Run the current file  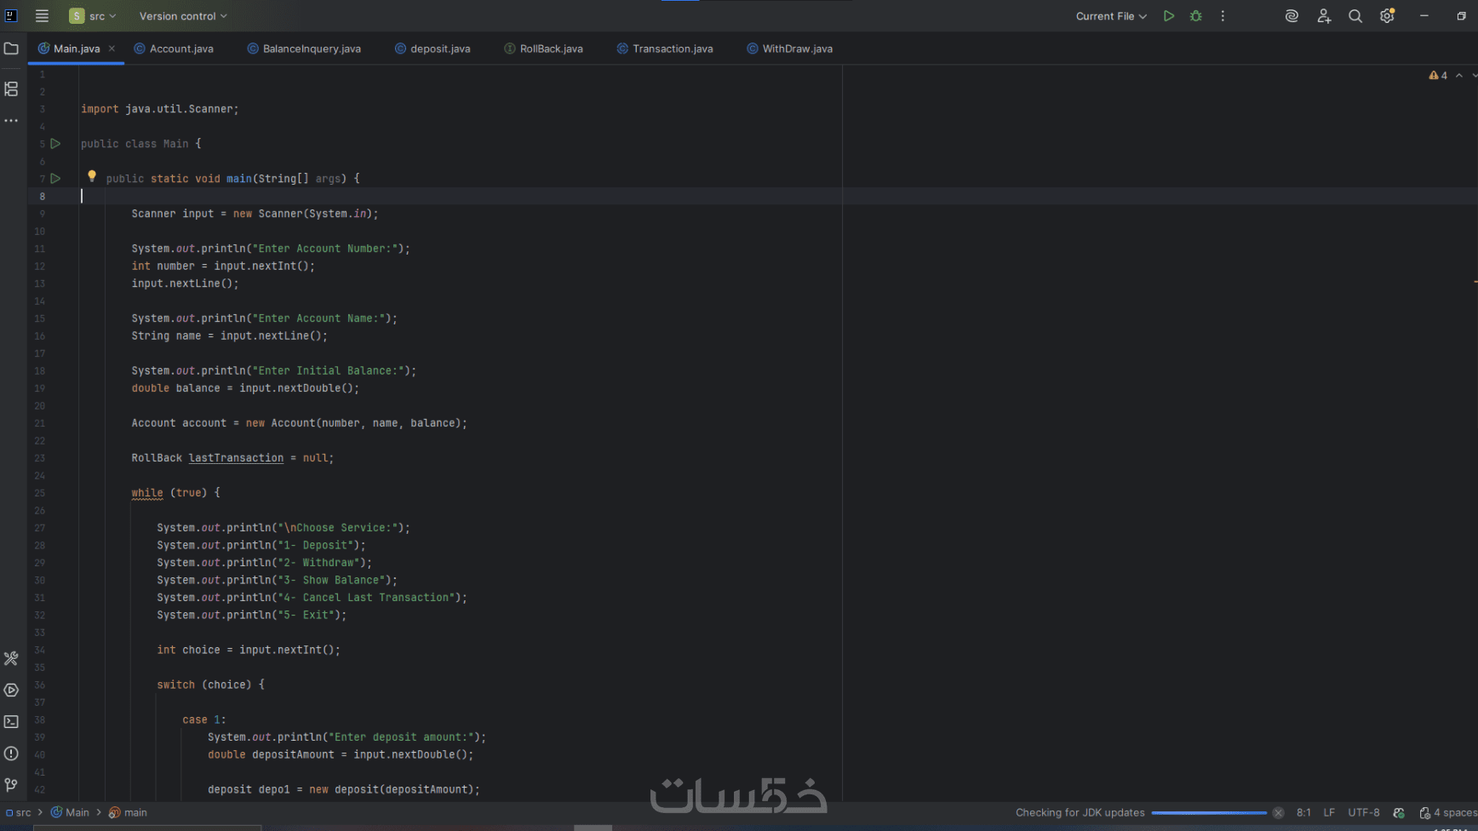point(1169,16)
